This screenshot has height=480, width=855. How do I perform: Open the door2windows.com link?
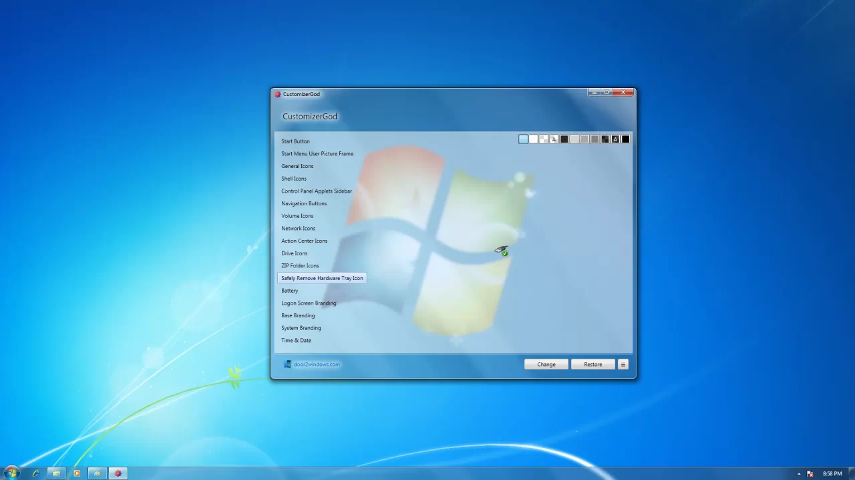[316, 364]
